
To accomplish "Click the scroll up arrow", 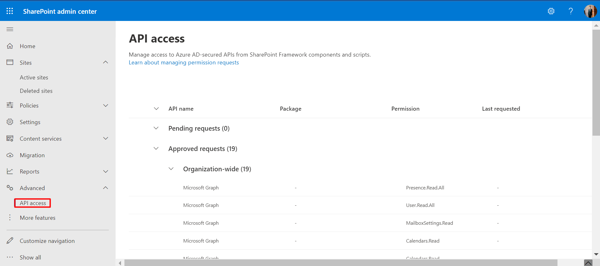I will [596, 25].
